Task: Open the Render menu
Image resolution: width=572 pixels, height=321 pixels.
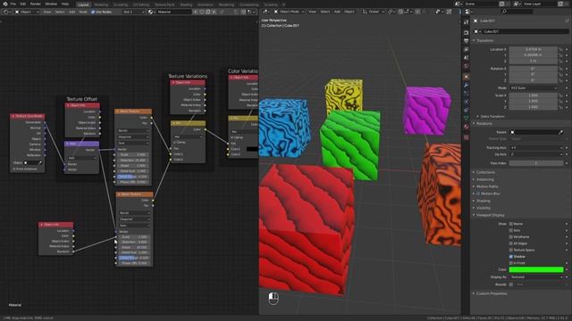Action: point(36,4)
